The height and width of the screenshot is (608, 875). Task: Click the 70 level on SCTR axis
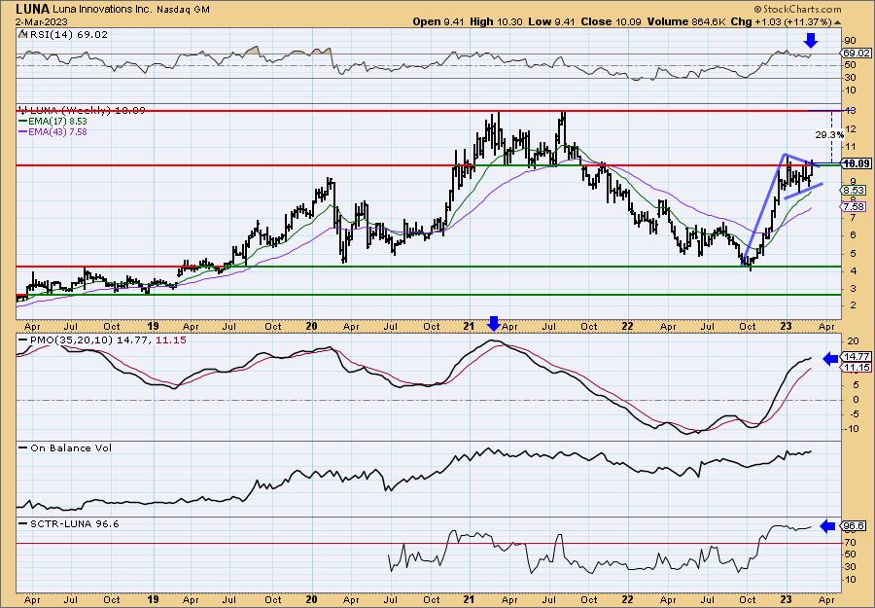click(x=851, y=542)
